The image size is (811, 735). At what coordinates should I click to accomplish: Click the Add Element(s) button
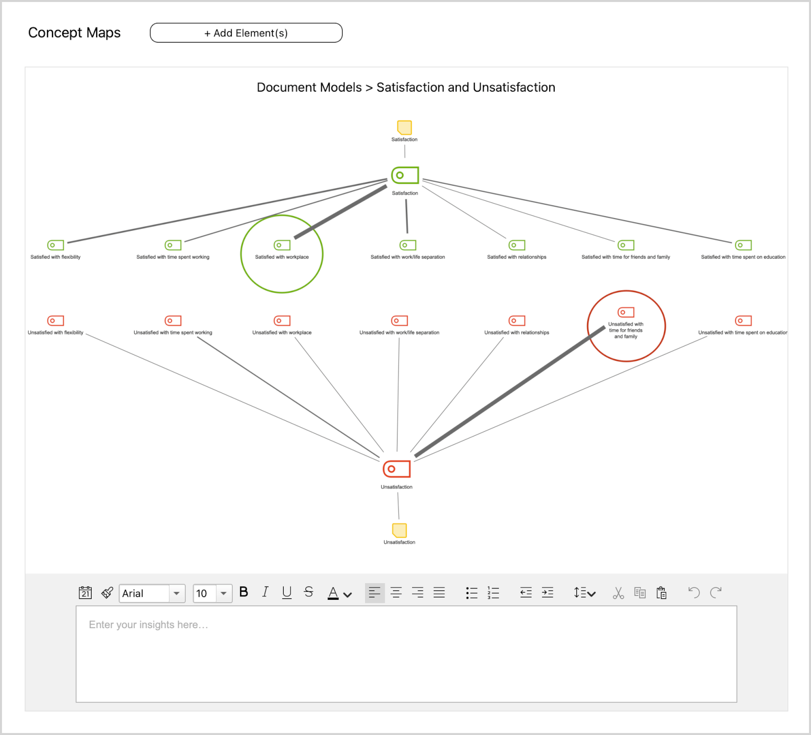point(246,33)
